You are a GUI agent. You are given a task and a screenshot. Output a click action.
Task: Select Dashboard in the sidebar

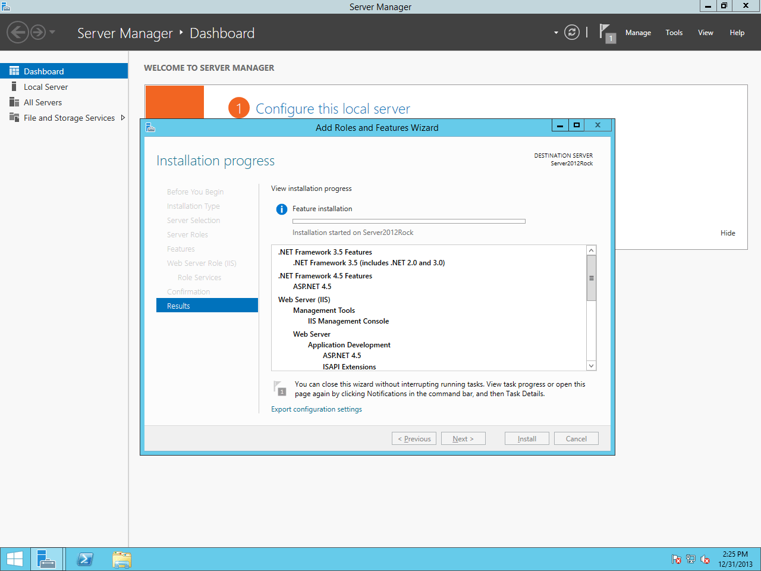click(x=64, y=71)
